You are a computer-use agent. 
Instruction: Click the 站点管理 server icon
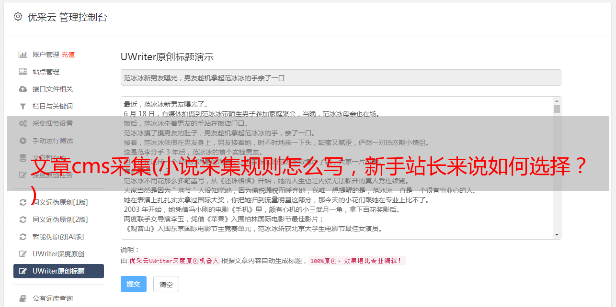[23, 72]
